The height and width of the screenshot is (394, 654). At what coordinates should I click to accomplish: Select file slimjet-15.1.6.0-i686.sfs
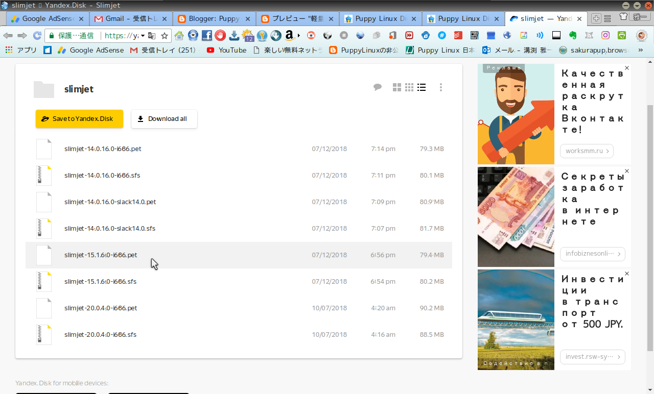[239, 282]
